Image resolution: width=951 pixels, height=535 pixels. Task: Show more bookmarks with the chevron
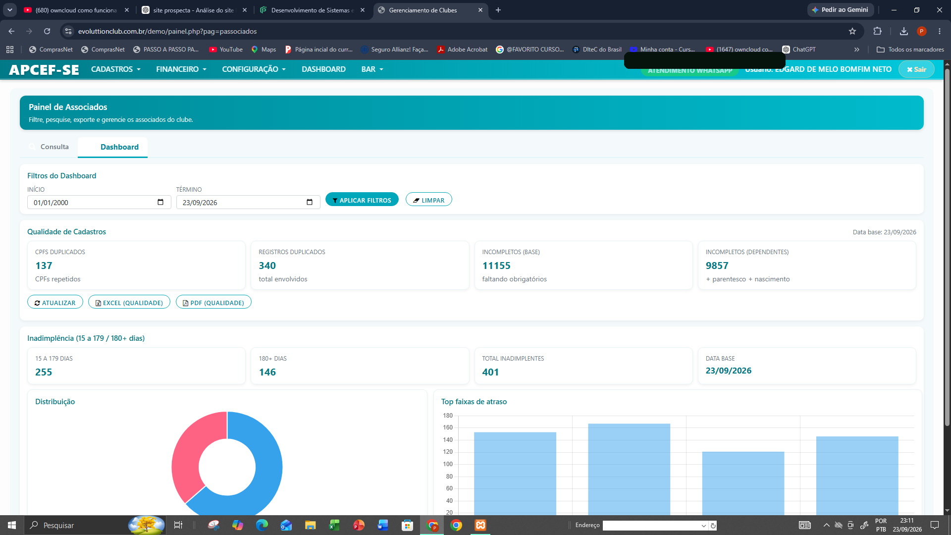[857, 50]
